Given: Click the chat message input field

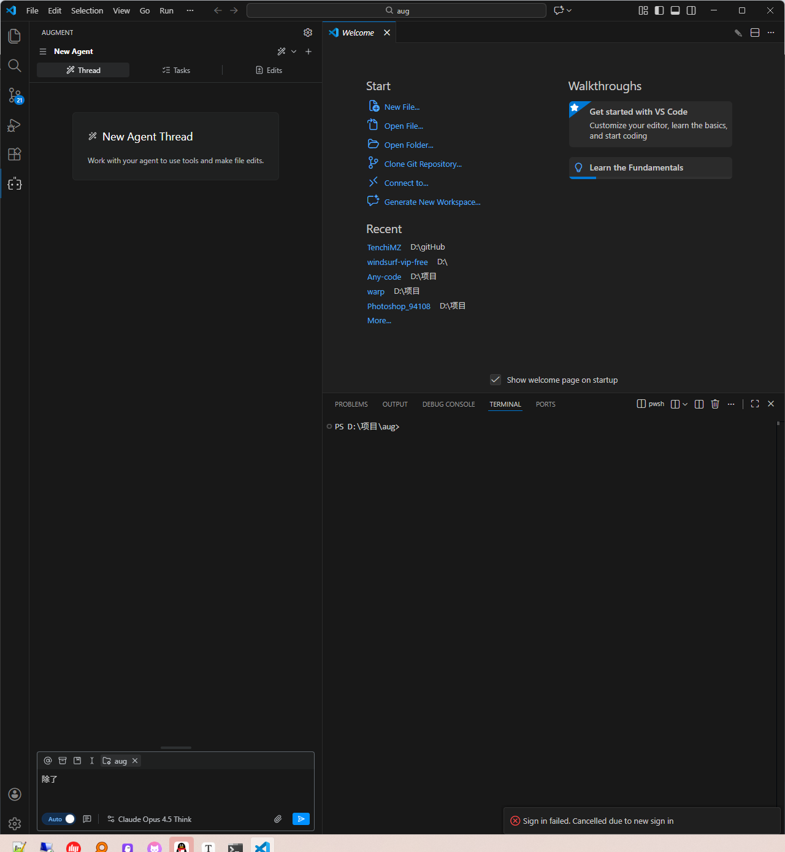Looking at the screenshot, I should click(175, 788).
